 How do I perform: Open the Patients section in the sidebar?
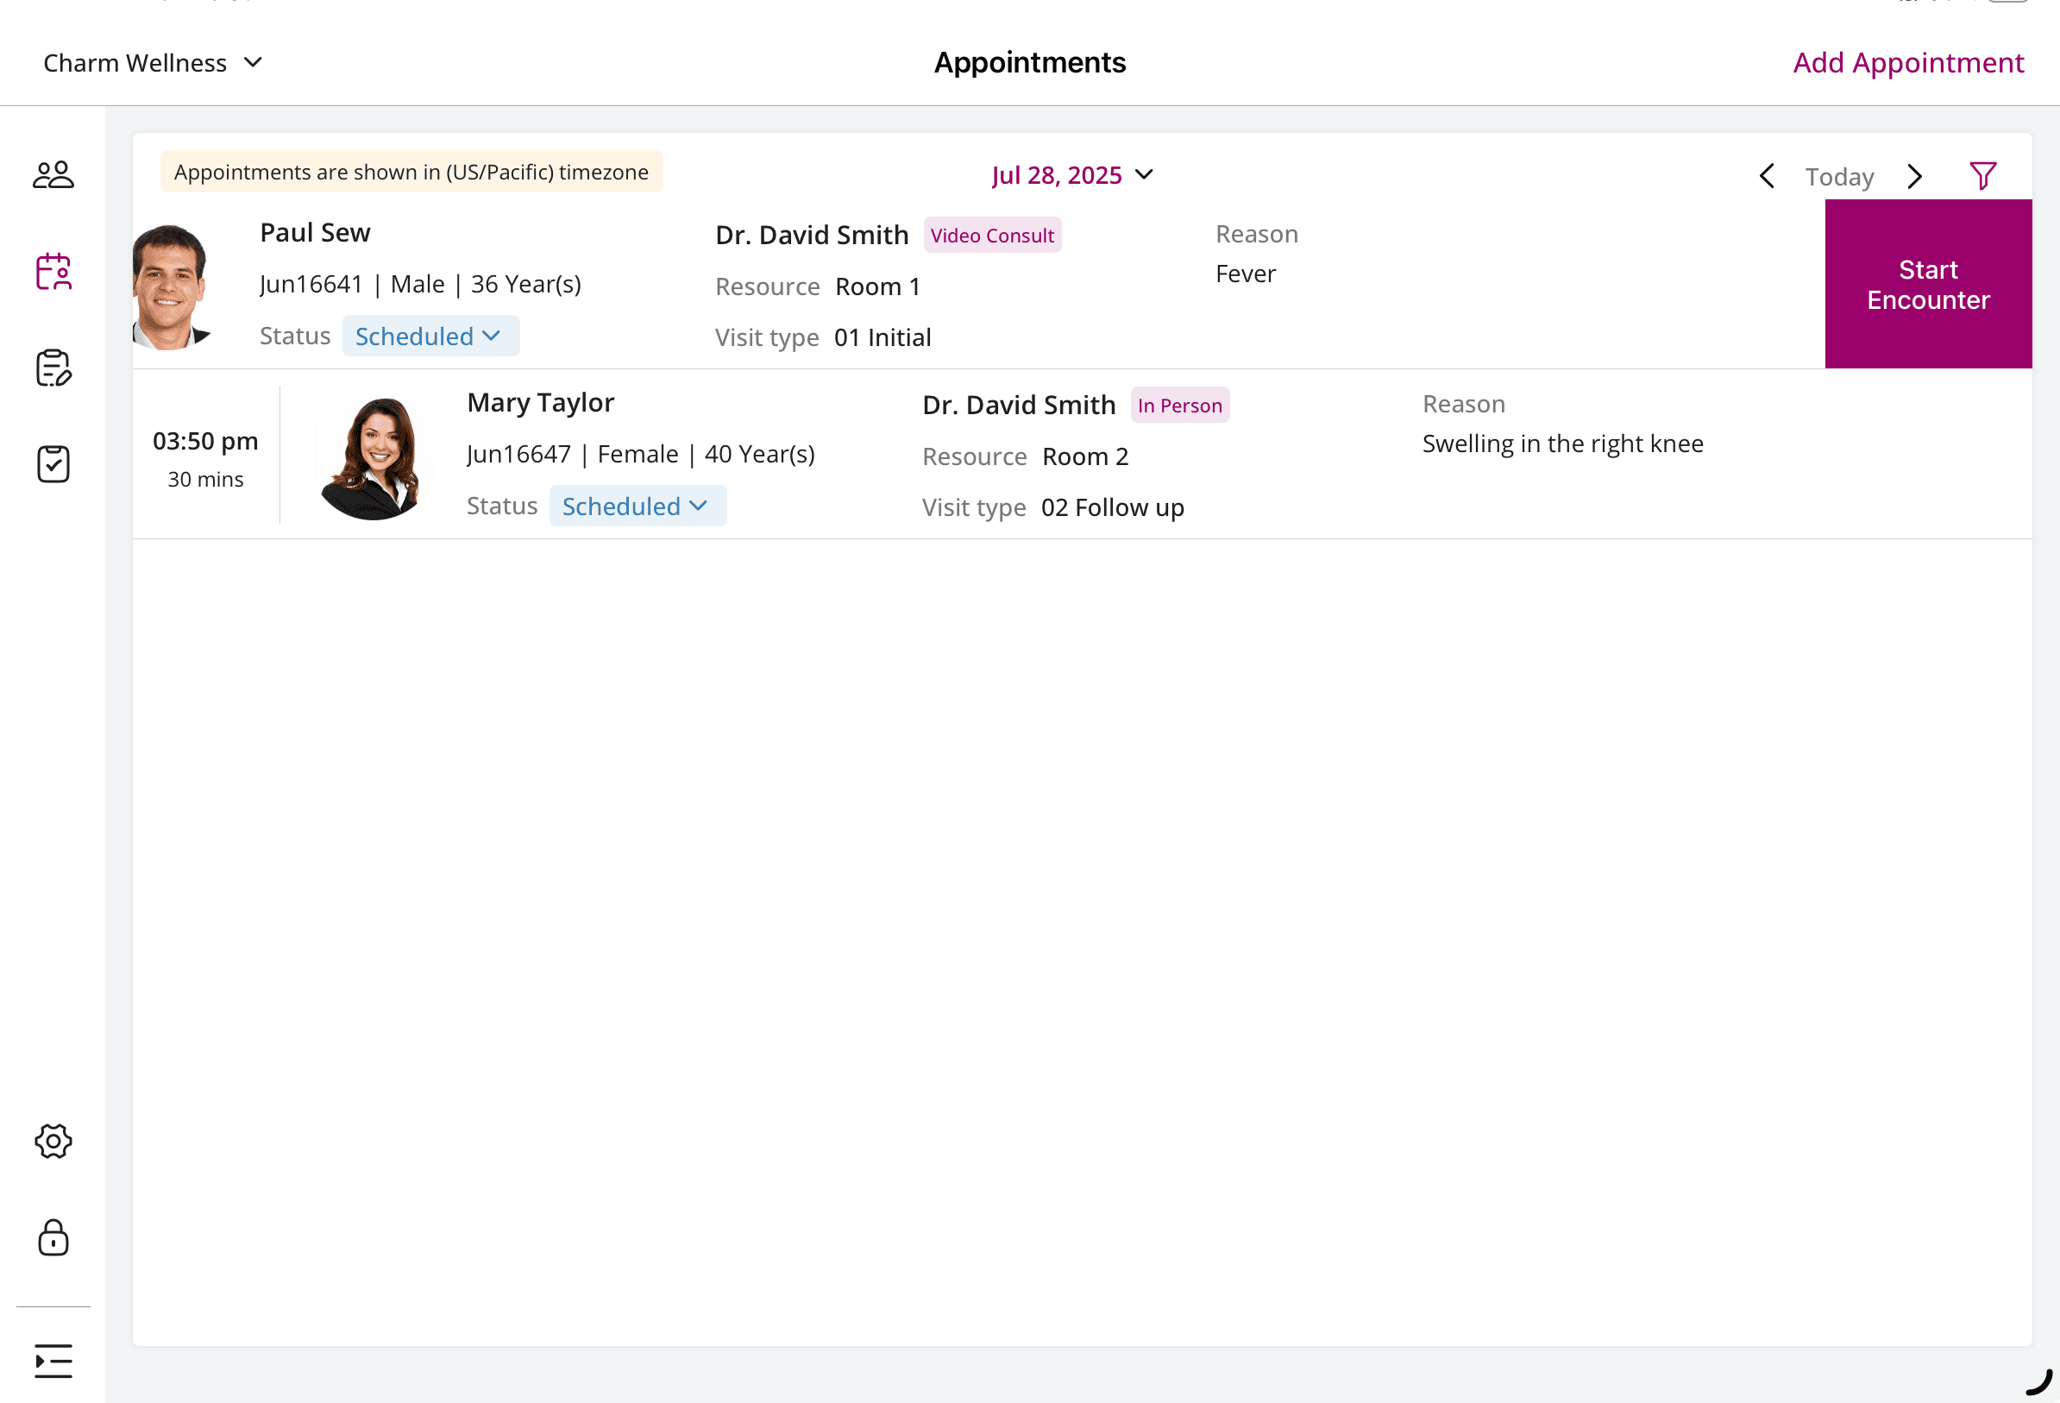pos(53,174)
